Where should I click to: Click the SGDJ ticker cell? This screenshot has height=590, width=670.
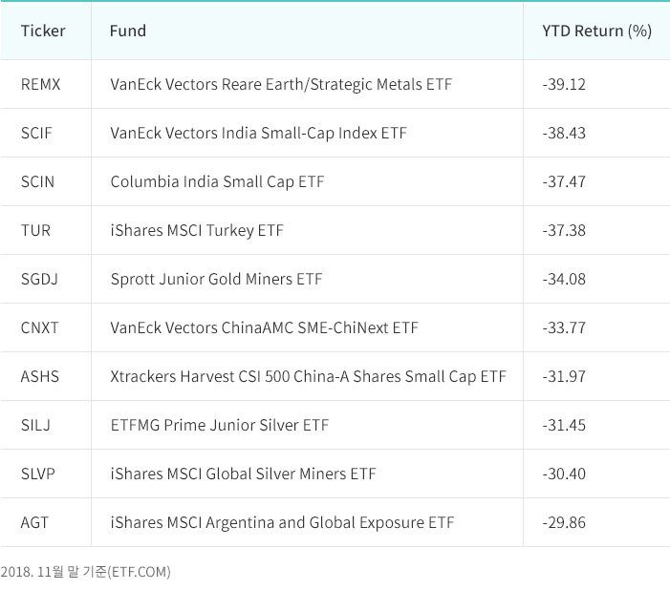point(39,279)
